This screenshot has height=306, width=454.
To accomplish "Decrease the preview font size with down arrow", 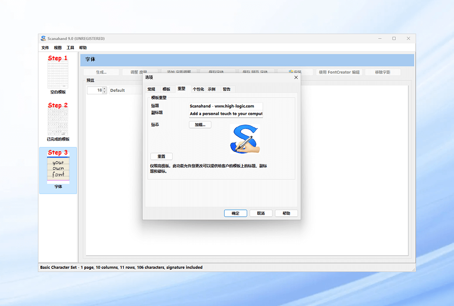I will [104, 92].
